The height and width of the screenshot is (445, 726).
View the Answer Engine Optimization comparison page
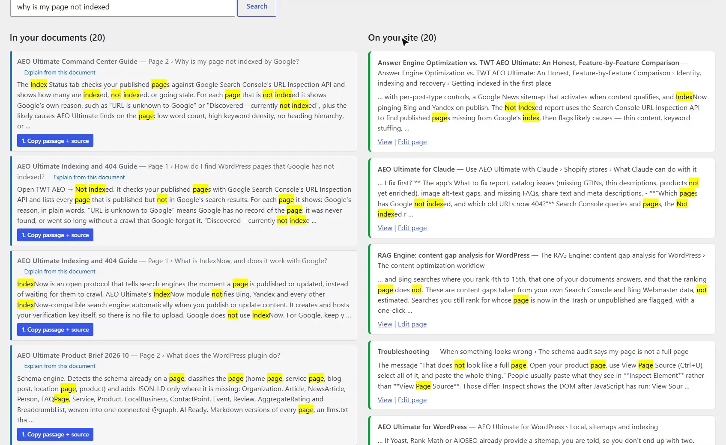pos(385,142)
